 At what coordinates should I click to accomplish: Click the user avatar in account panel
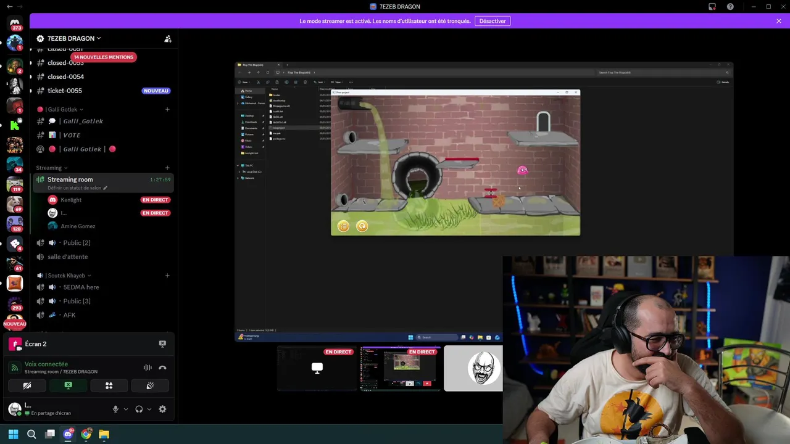(x=14, y=408)
